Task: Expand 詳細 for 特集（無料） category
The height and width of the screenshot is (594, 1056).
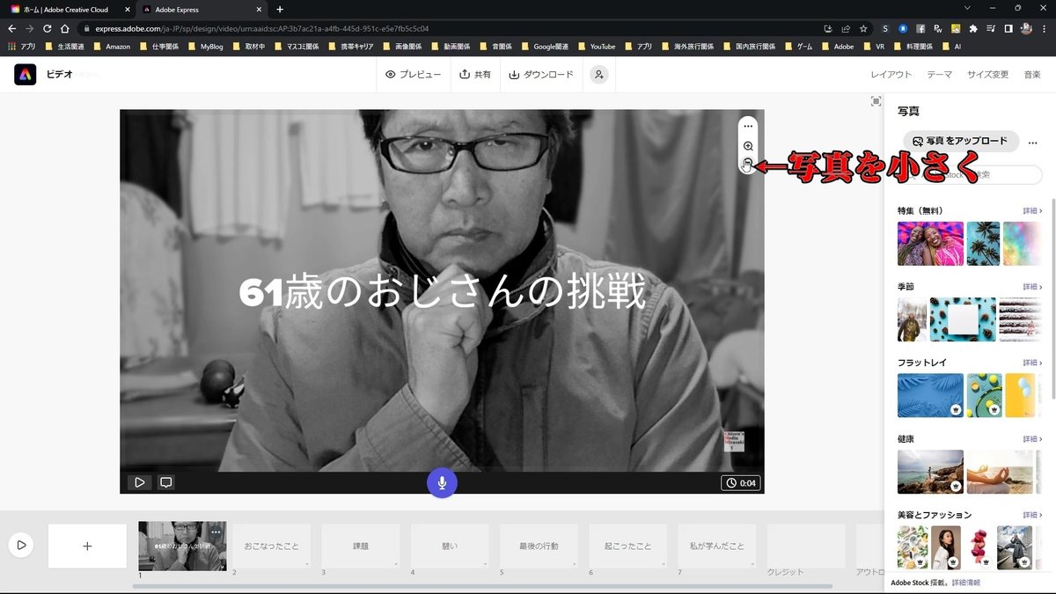Action: point(1032,211)
